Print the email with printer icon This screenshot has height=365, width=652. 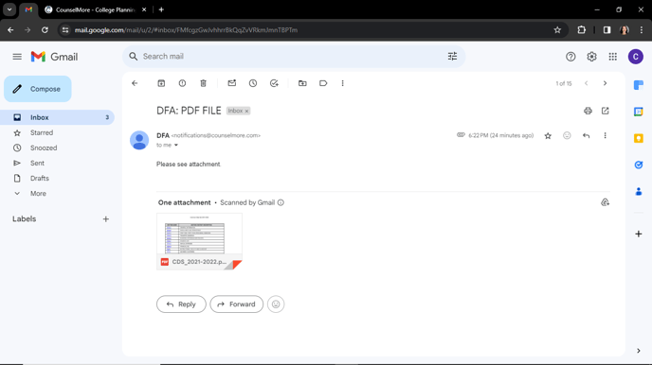(x=588, y=111)
